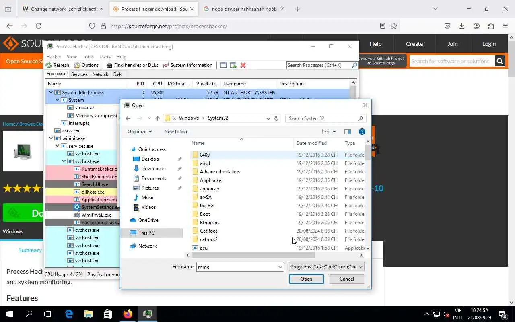Open Firefox downloads icon

tap(462, 26)
